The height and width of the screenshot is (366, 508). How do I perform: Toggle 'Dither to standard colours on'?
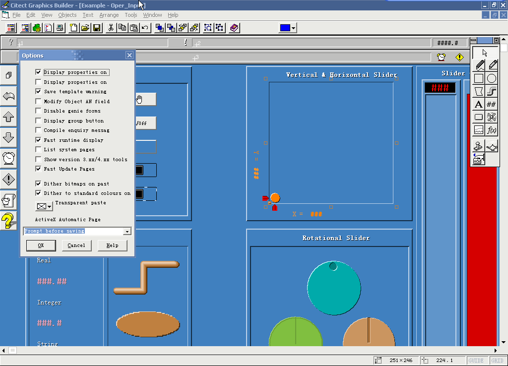point(38,193)
